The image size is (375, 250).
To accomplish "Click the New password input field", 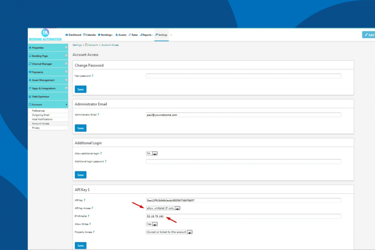I will coord(243,75).
